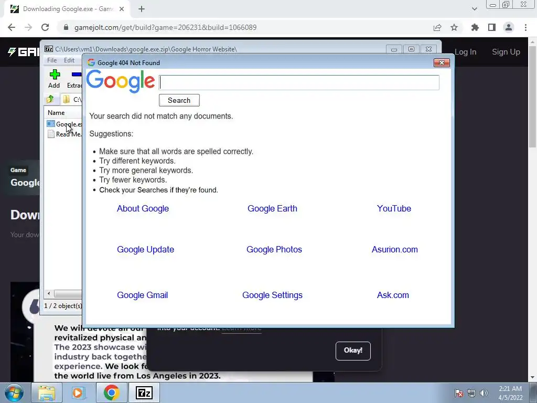
Task: Click the page scrollbar up arrow
Action: coord(533,42)
